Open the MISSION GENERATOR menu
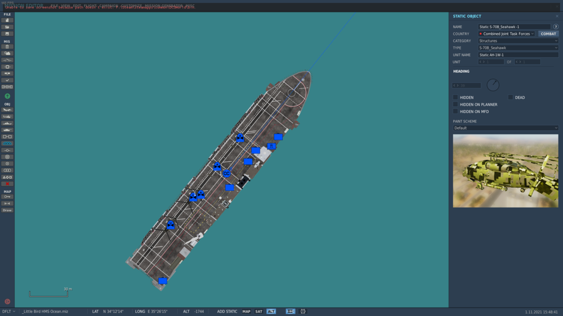Image resolution: width=563 pixels, height=316 pixels. [164, 6]
